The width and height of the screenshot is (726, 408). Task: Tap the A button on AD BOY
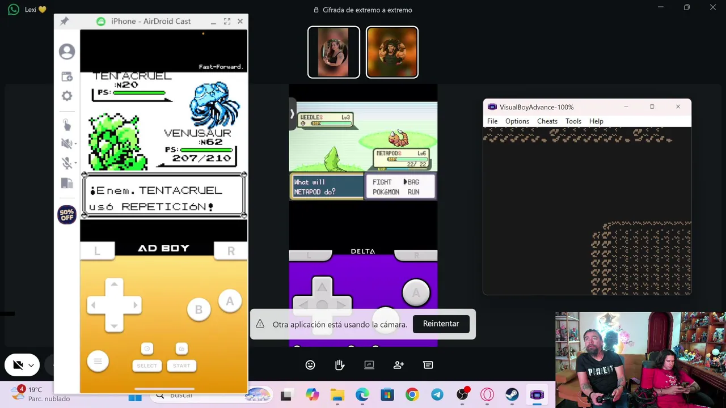pos(230,301)
